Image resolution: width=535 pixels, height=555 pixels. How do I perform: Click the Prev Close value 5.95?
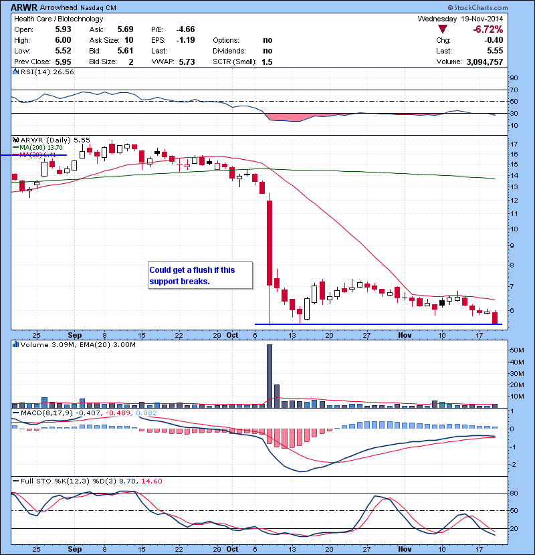pos(63,62)
